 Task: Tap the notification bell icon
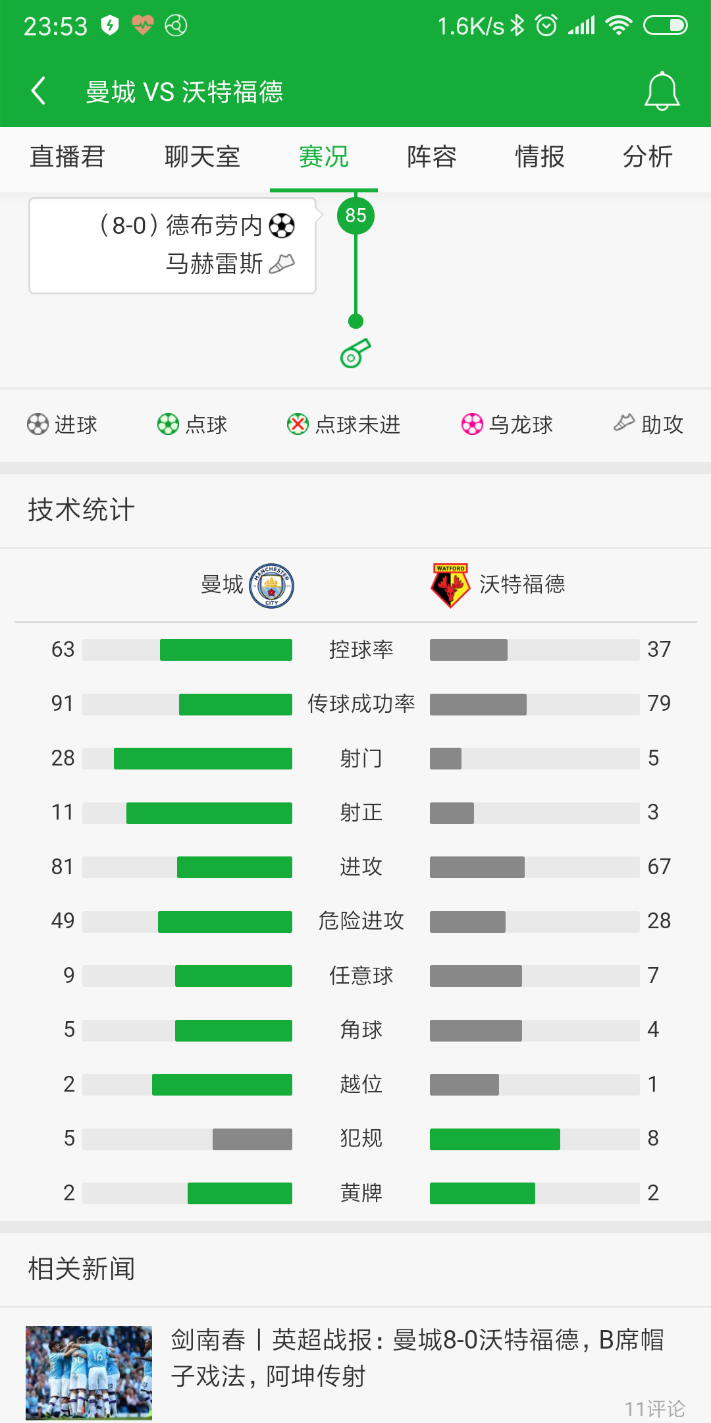click(x=662, y=91)
